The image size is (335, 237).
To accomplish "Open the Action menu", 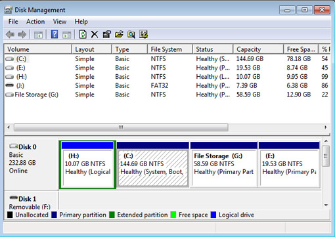I will (35, 22).
